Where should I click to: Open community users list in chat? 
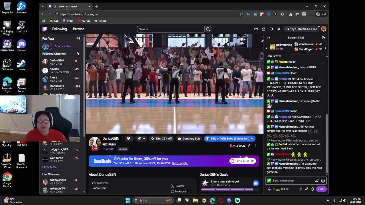point(324,38)
